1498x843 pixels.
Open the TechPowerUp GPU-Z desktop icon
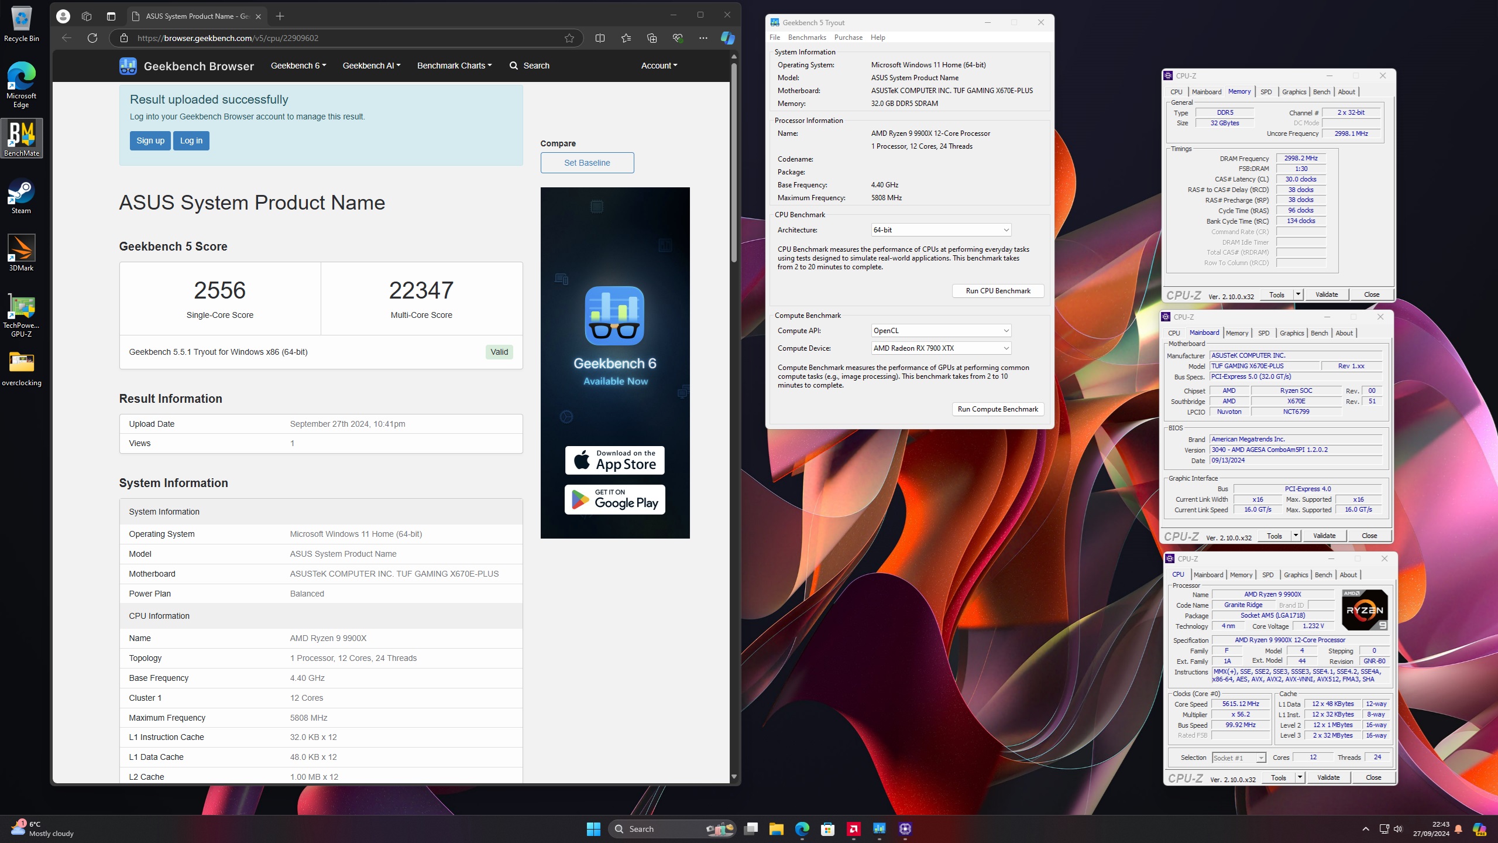pos(22,316)
